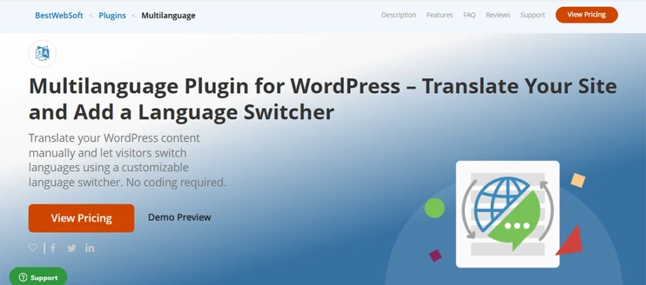Screen dimensions: 646x285
Task: Open the Support nav link
Action: tap(532, 14)
